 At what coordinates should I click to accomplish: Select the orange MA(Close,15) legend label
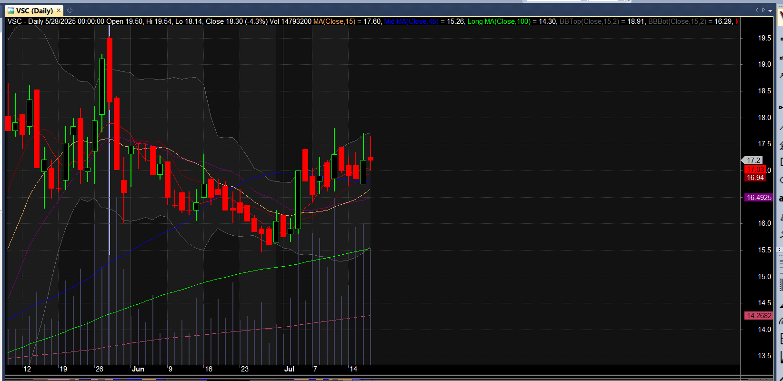[x=334, y=21]
